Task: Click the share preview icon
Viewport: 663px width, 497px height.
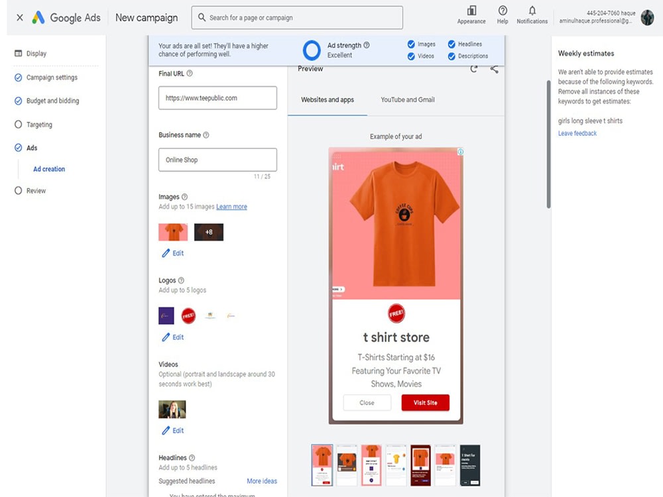Action: [x=495, y=69]
